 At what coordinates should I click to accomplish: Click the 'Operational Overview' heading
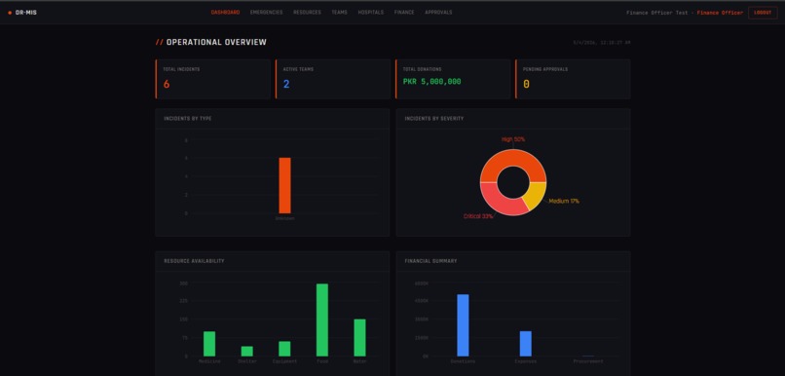[x=216, y=43]
